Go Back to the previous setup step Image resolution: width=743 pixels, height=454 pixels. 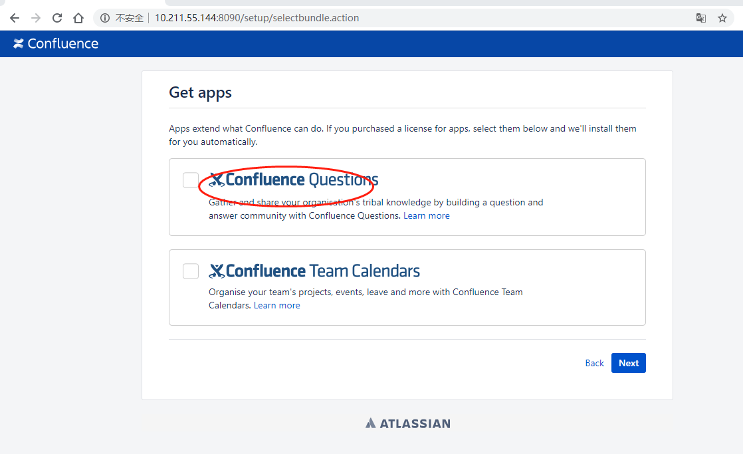pyautogui.click(x=594, y=363)
